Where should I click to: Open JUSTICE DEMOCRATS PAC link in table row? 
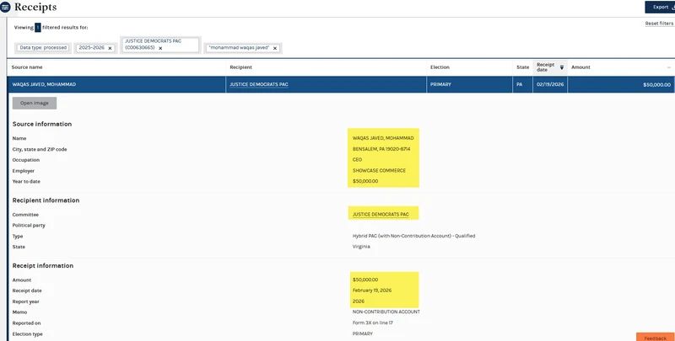[259, 84]
